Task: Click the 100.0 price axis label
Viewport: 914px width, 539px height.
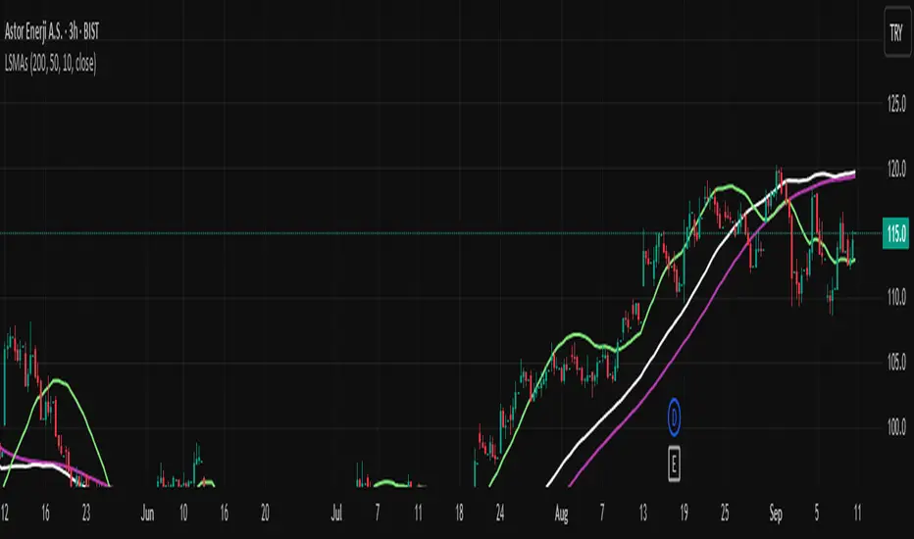Action: [x=896, y=427]
